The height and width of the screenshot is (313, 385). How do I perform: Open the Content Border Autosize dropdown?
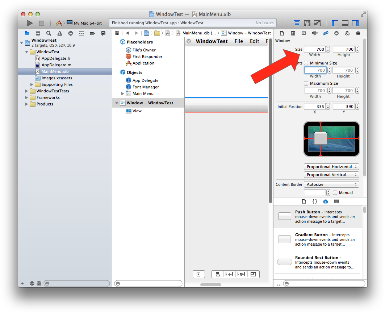pos(331,184)
